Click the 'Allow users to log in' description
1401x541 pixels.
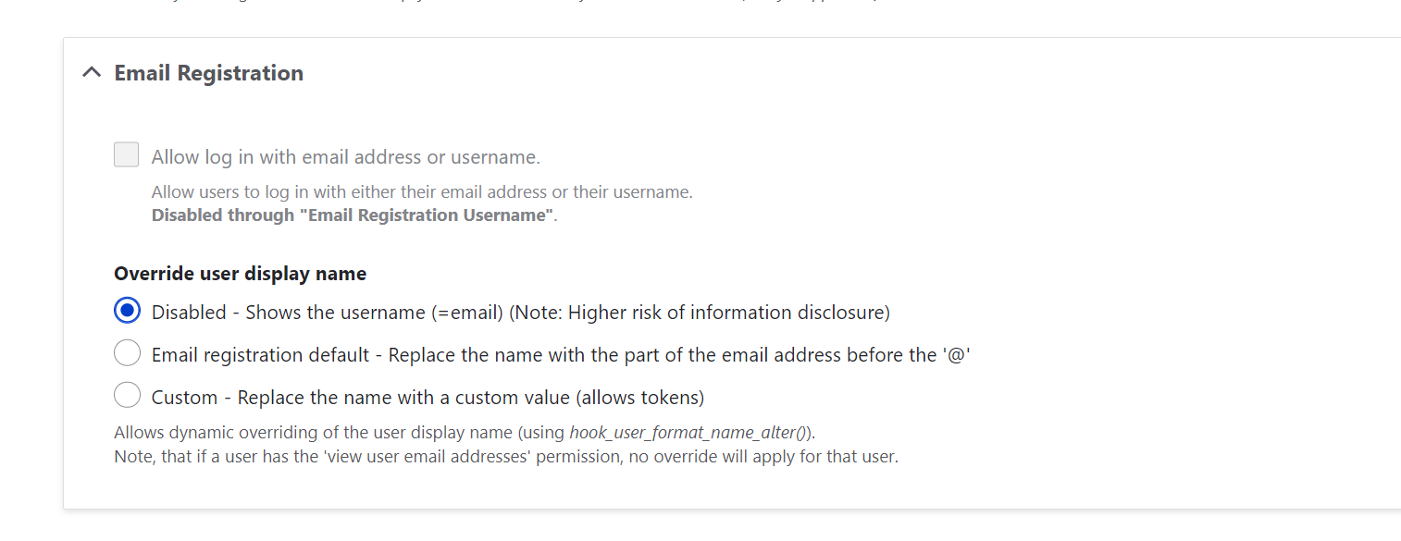pos(421,192)
